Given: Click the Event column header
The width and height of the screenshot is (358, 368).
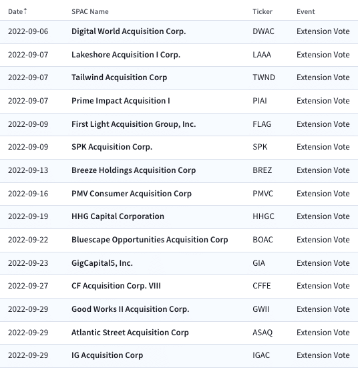Looking at the screenshot, I should click(305, 11).
